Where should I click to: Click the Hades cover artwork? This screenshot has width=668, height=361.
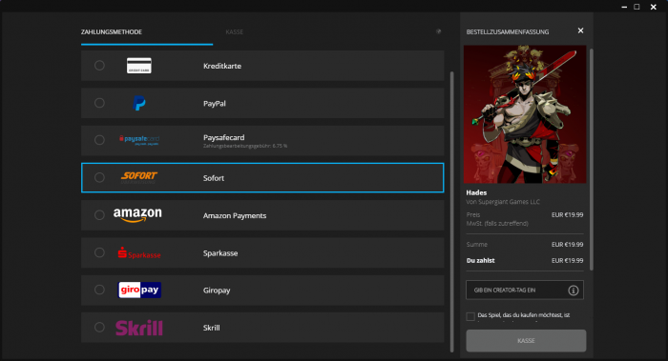pyautogui.click(x=525, y=114)
